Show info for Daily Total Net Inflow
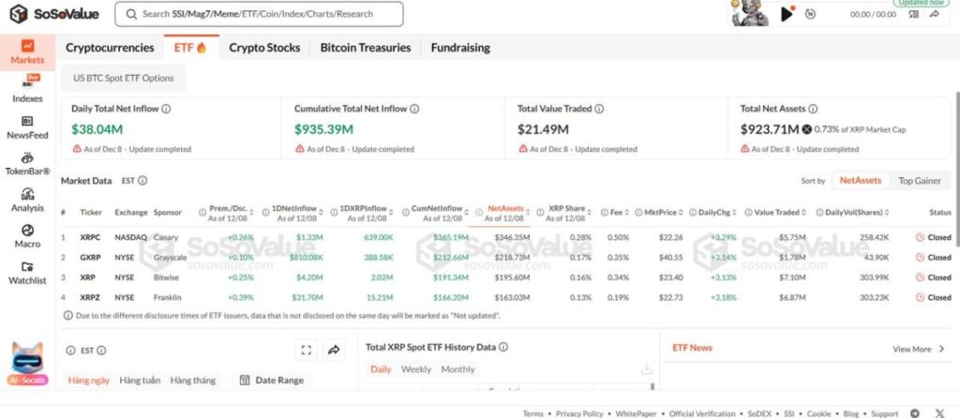Image resolution: width=960 pixels, height=418 pixels. (166, 109)
